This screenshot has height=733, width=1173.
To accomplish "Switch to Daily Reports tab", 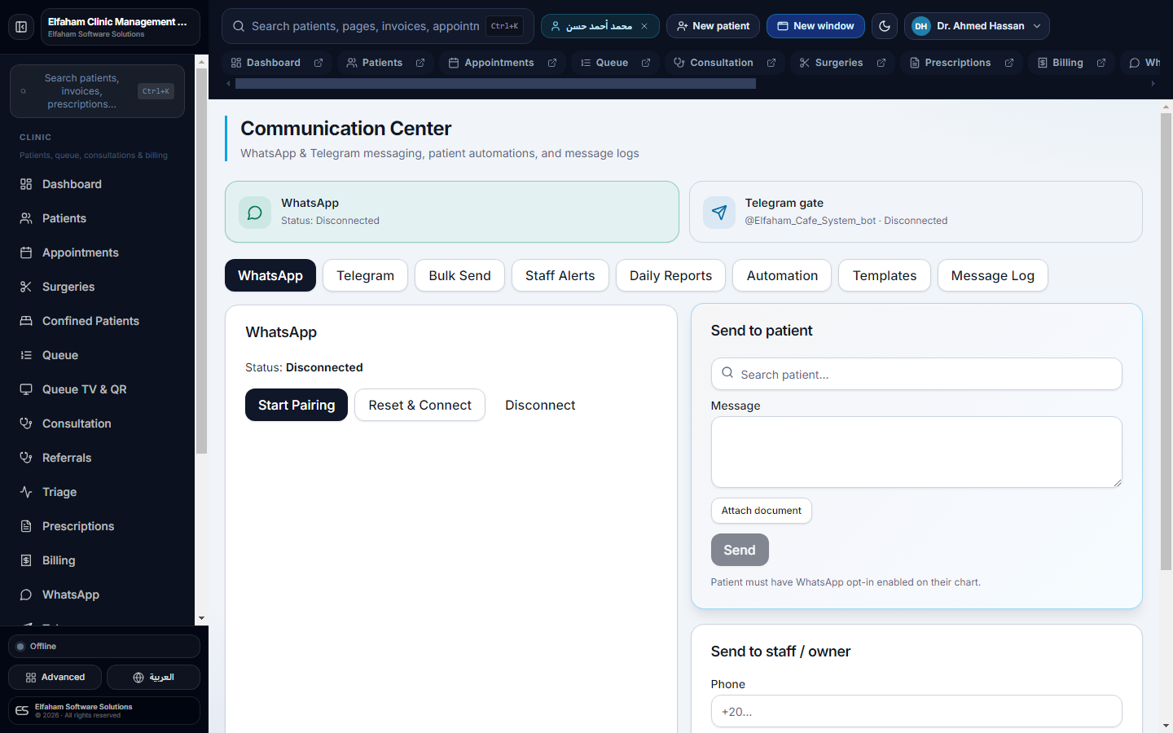I will (670, 275).
